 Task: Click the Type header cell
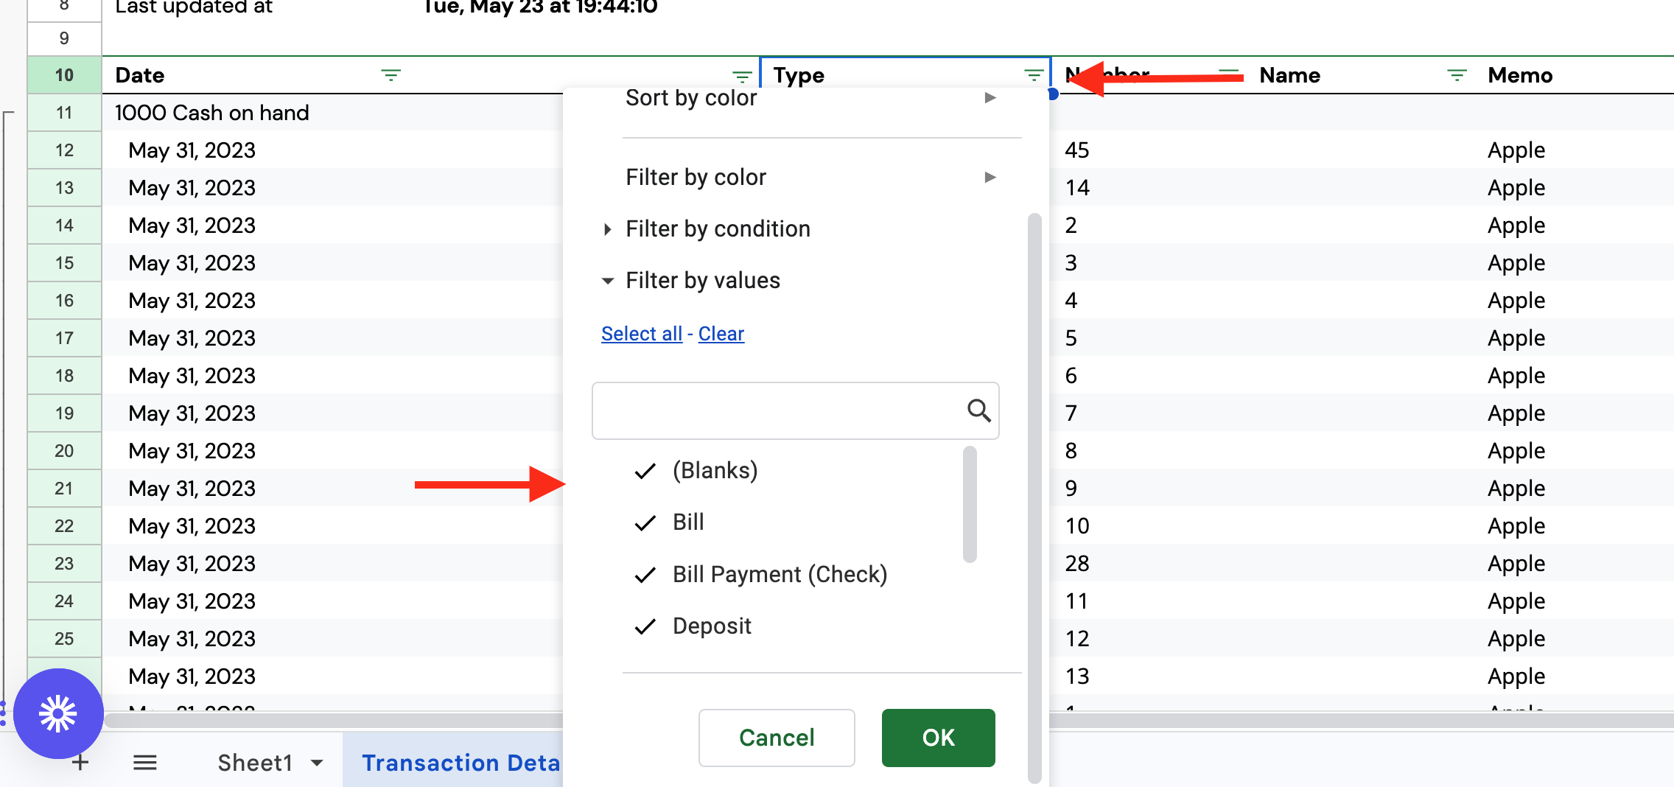tap(906, 75)
